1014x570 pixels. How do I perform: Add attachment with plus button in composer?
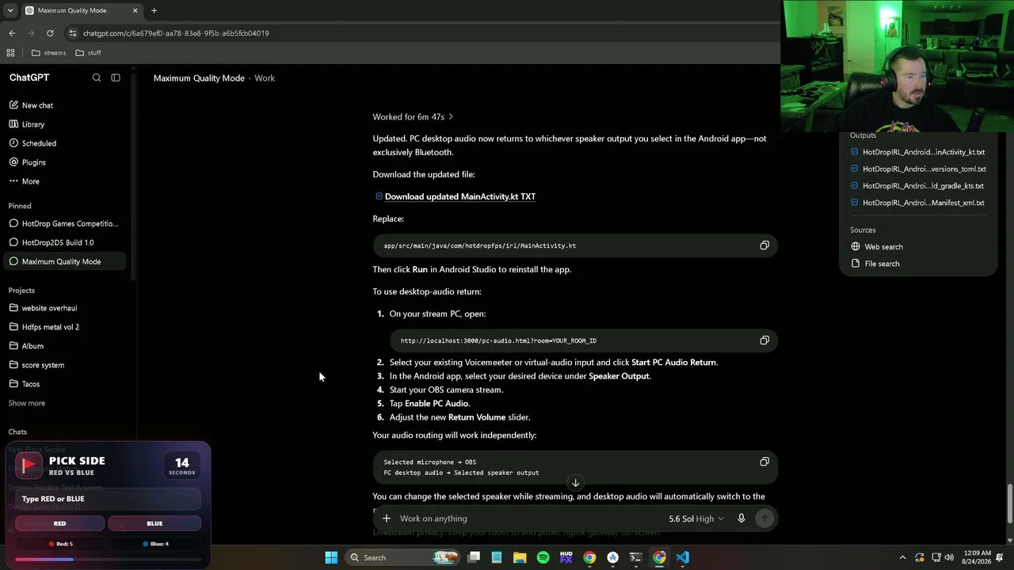[x=387, y=519]
